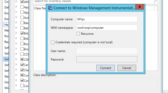Select the 'Pov' entry in the left list

pos(6,36)
